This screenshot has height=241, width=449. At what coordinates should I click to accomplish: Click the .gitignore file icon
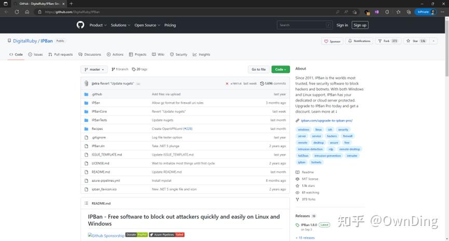pyautogui.click(x=86, y=137)
